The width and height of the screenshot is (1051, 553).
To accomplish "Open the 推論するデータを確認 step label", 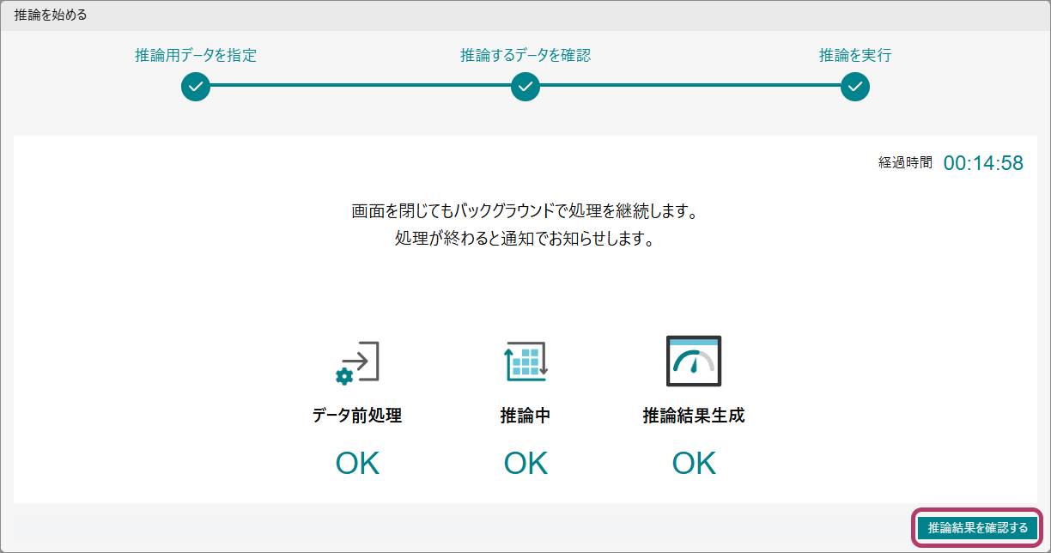I will click(x=525, y=56).
